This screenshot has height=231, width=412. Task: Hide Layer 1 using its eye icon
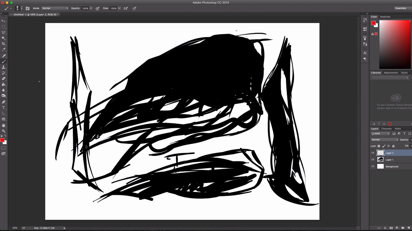coord(373,160)
